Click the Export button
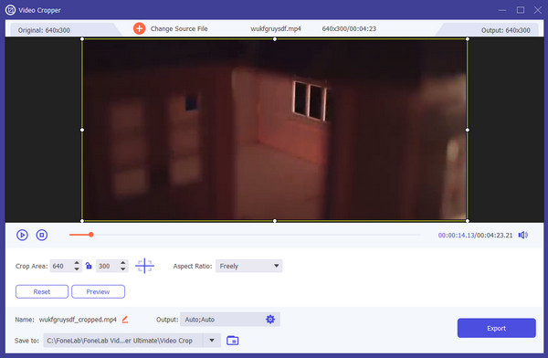548x358 pixels. click(496, 328)
